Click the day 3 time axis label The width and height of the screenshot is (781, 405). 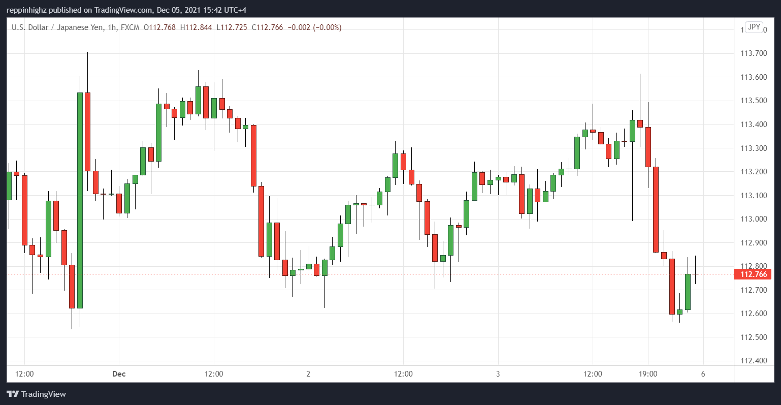coord(498,374)
